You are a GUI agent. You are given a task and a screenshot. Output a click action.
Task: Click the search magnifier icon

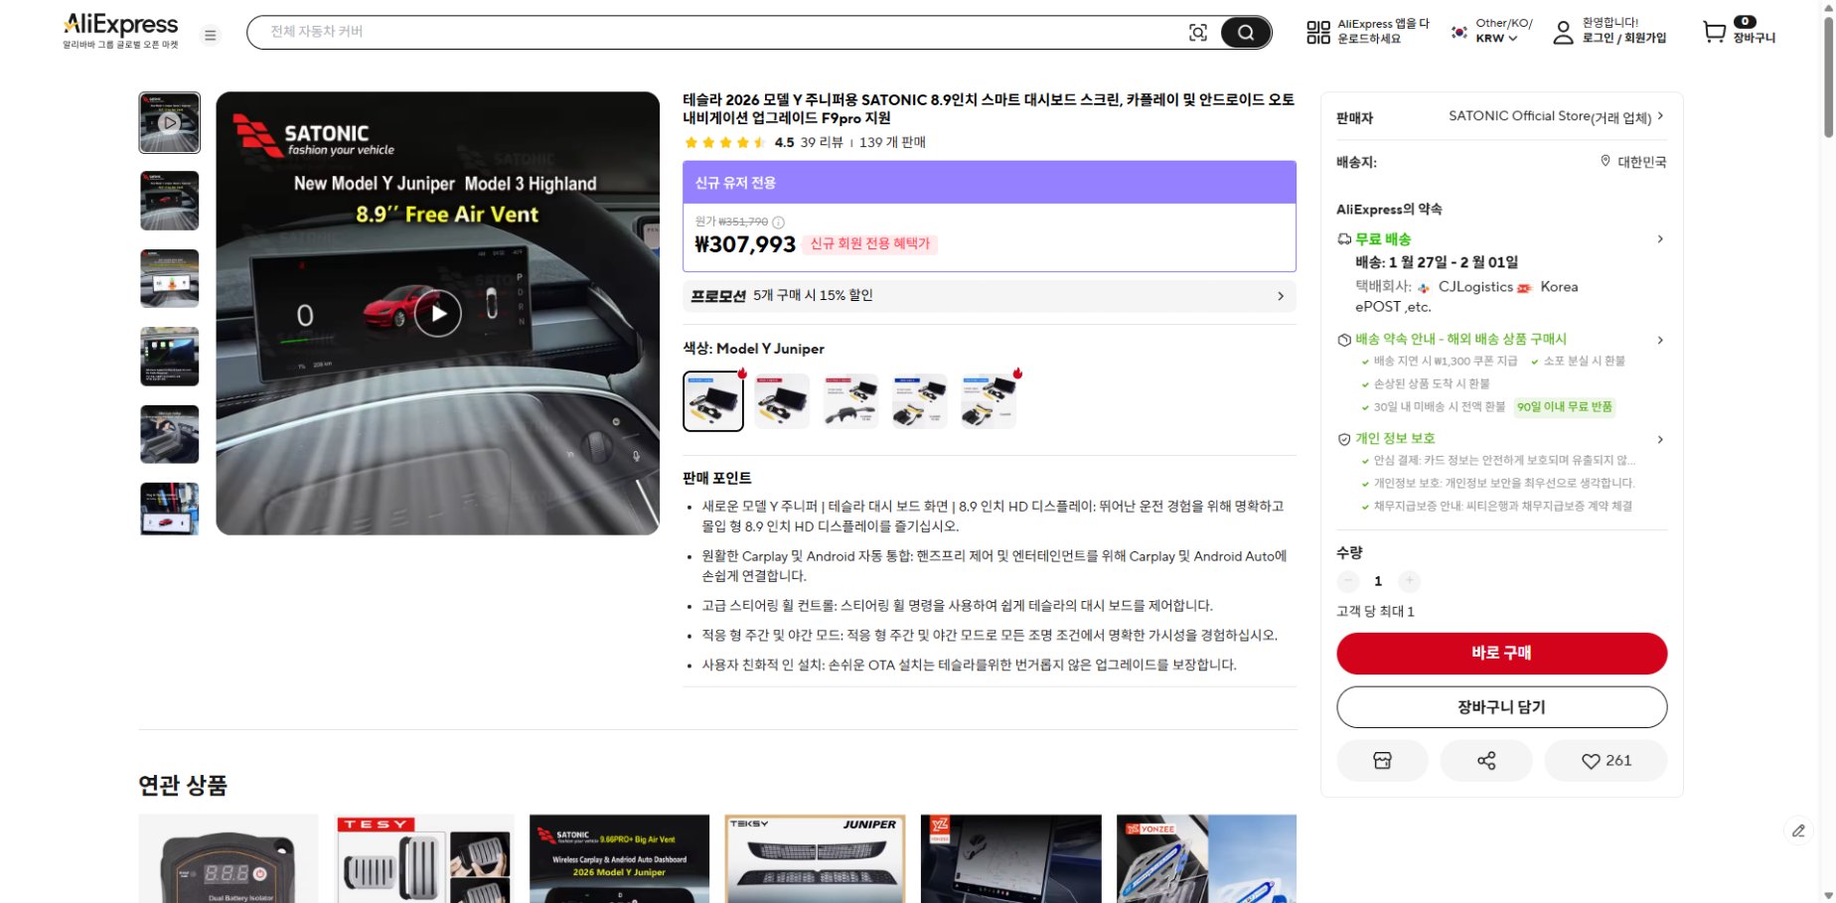1245,32
